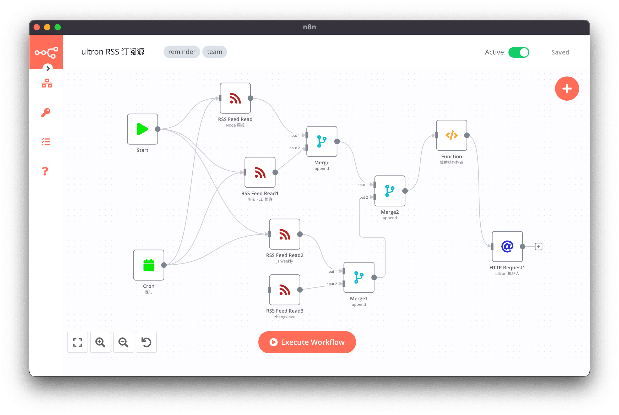Viewport: 619px width, 415px height.
Task: Click Cron node output connector dot
Action: (164, 265)
